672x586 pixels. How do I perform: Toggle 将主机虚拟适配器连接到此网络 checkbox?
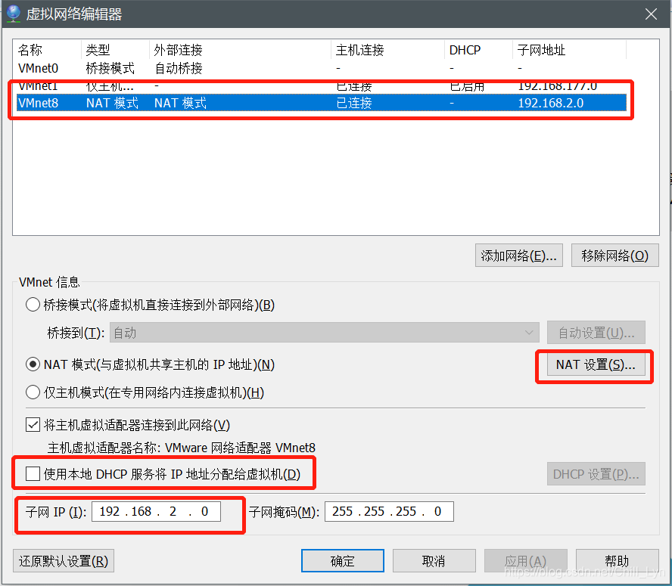(x=33, y=425)
